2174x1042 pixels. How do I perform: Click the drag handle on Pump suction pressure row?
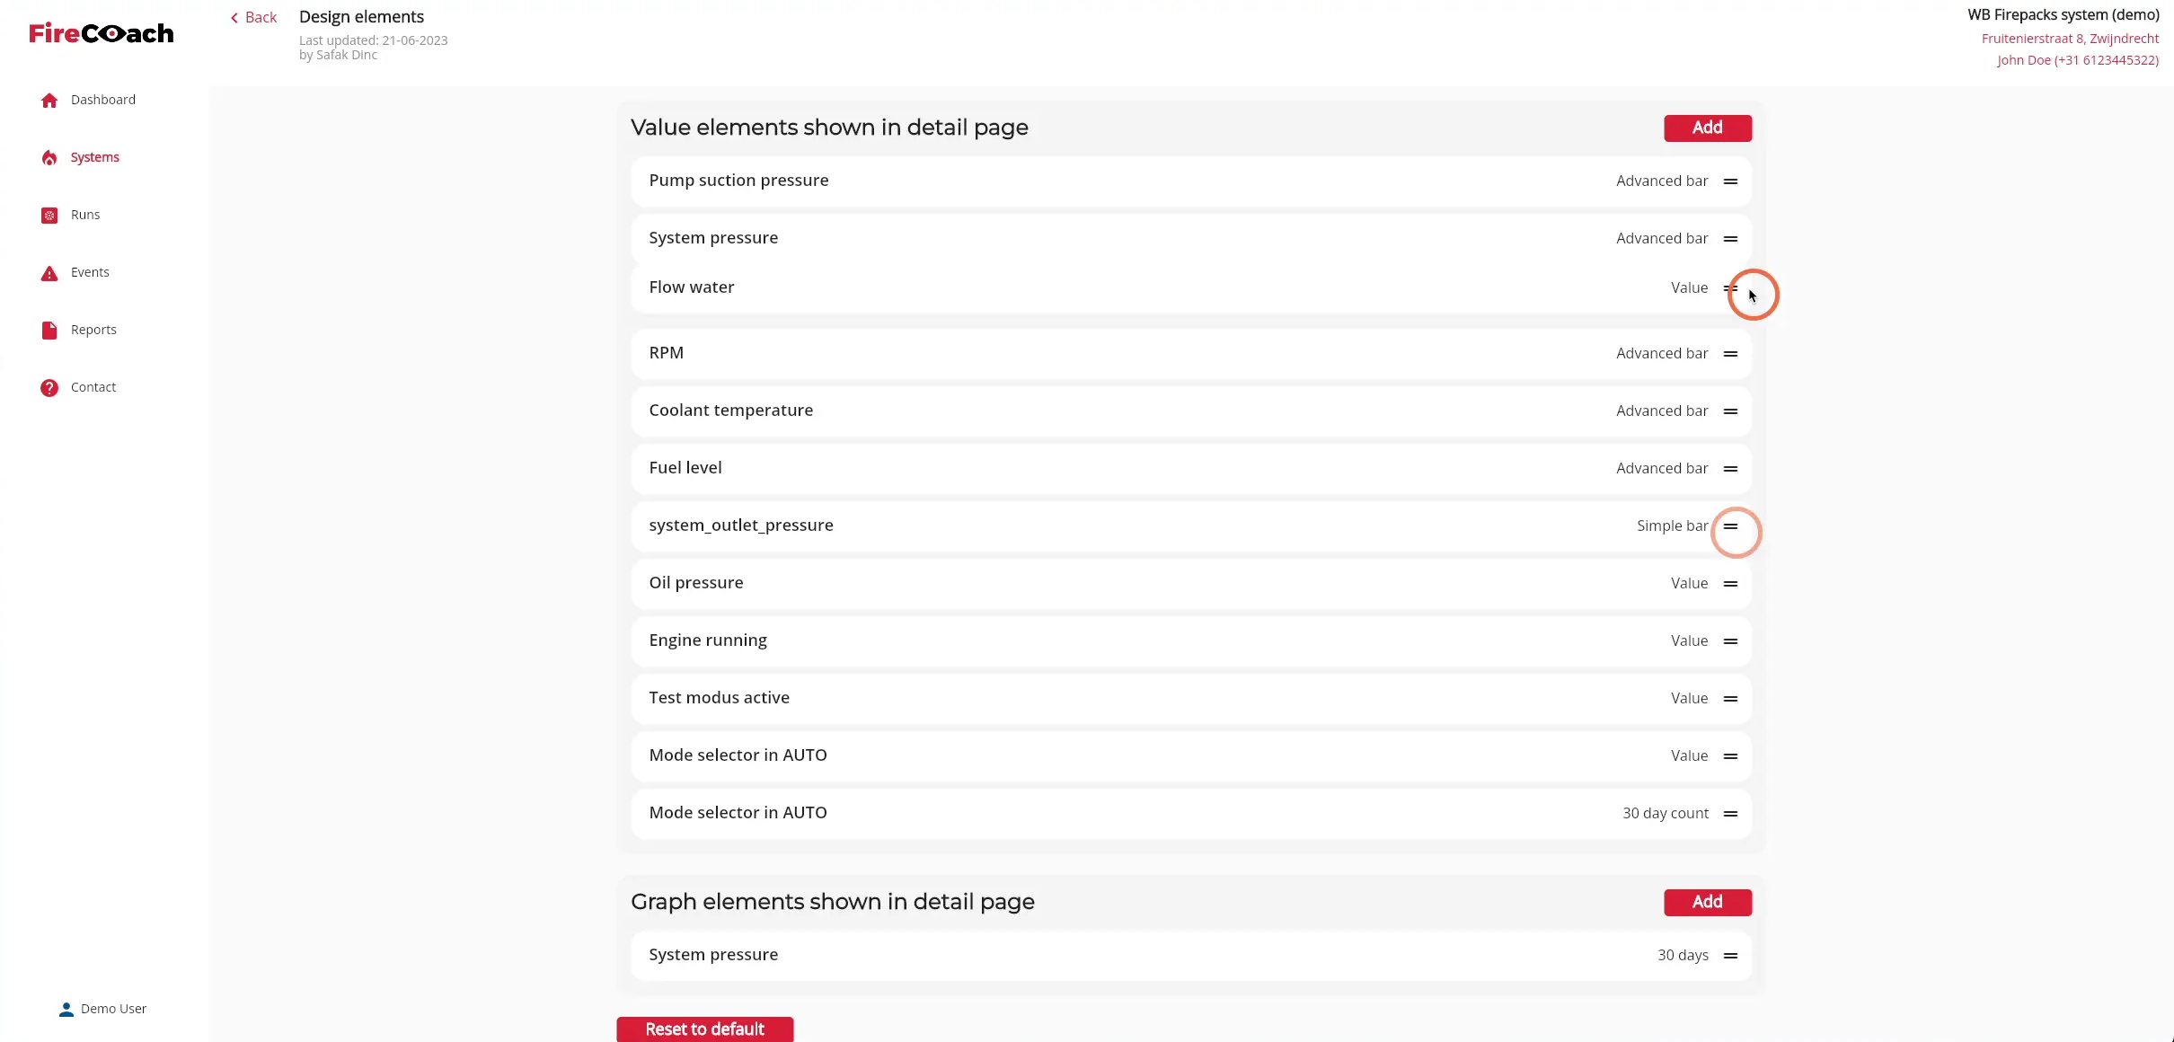pyautogui.click(x=1730, y=181)
